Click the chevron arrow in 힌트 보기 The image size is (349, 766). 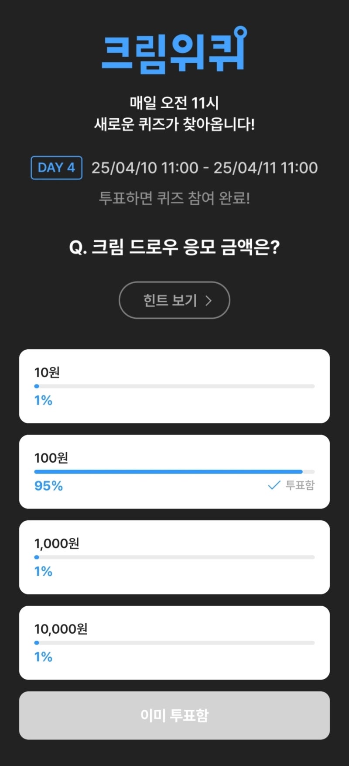point(209,300)
